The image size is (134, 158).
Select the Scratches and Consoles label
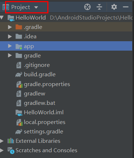[x=47, y=150]
